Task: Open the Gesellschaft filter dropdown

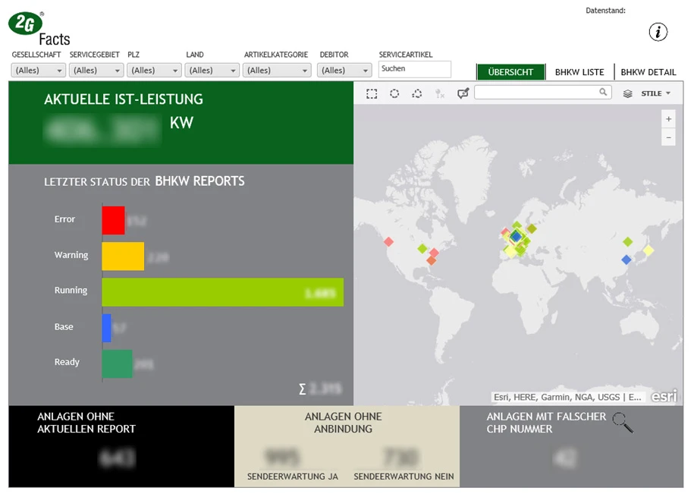Action: click(x=39, y=71)
